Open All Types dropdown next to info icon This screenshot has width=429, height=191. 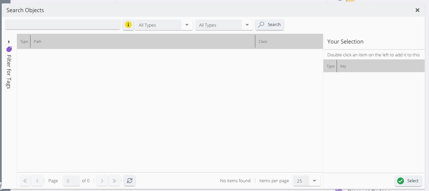point(187,25)
